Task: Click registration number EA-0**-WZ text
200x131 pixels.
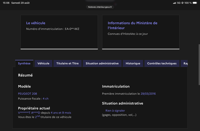Action: pyautogui.click(x=72, y=29)
